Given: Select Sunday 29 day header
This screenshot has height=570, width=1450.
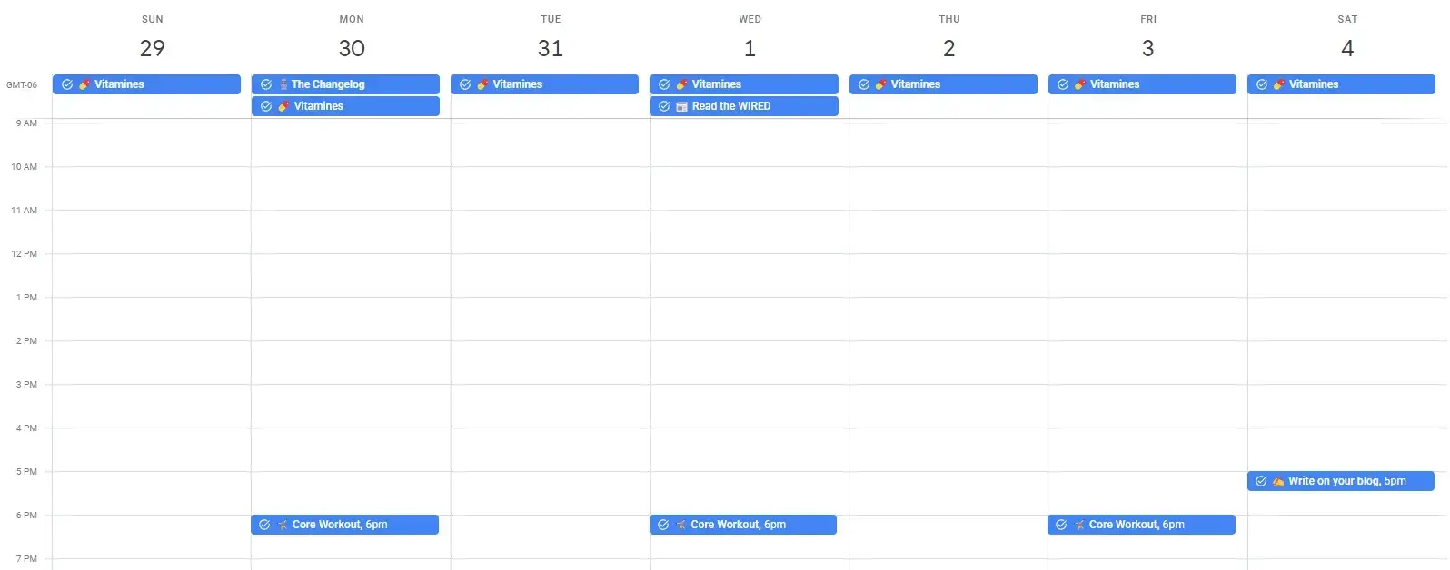Looking at the screenshot, I should (152, 48).
